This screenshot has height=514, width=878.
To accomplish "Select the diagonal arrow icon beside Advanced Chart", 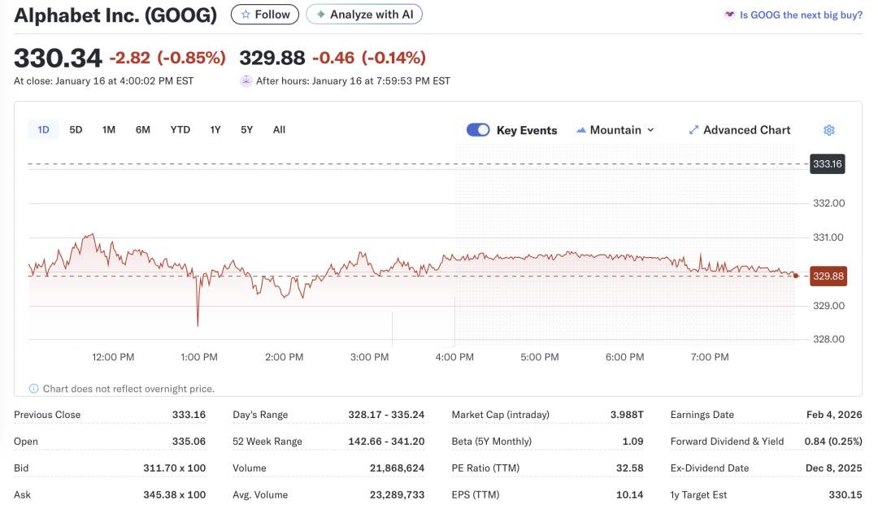I will click(693, 129).
